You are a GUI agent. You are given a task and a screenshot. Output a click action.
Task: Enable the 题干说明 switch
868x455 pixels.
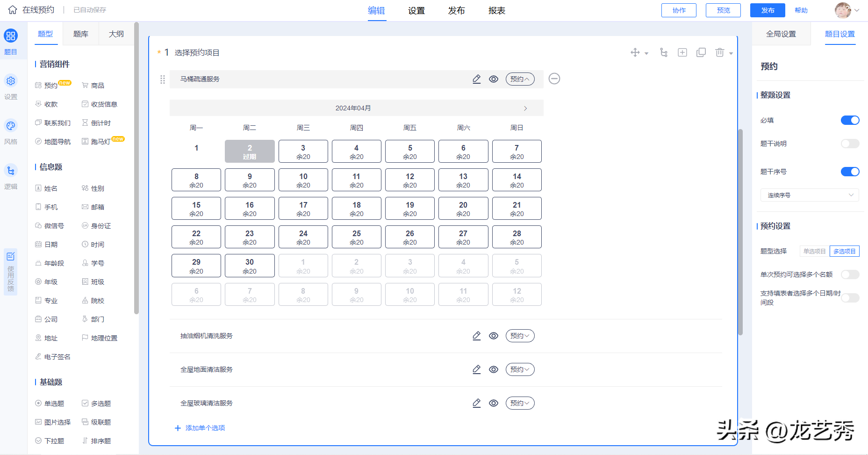[x=849, y=144]
